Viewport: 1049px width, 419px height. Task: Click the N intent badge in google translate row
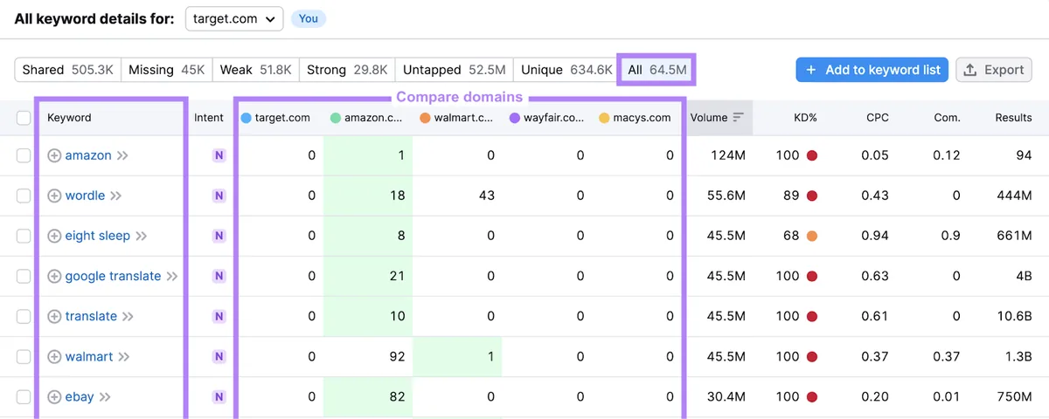(x=219, y=276)
